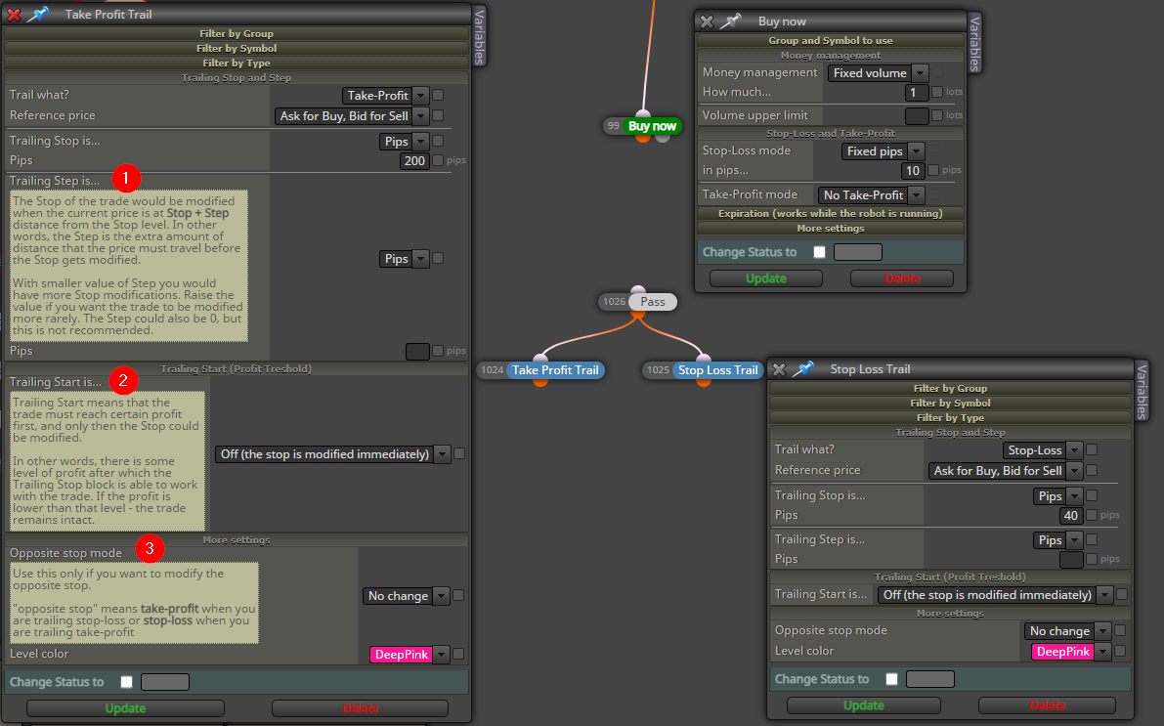Click the orange output connector below Buy now node
The height and width of the screenshot is (726, 1164).
(x=643, y=138)
